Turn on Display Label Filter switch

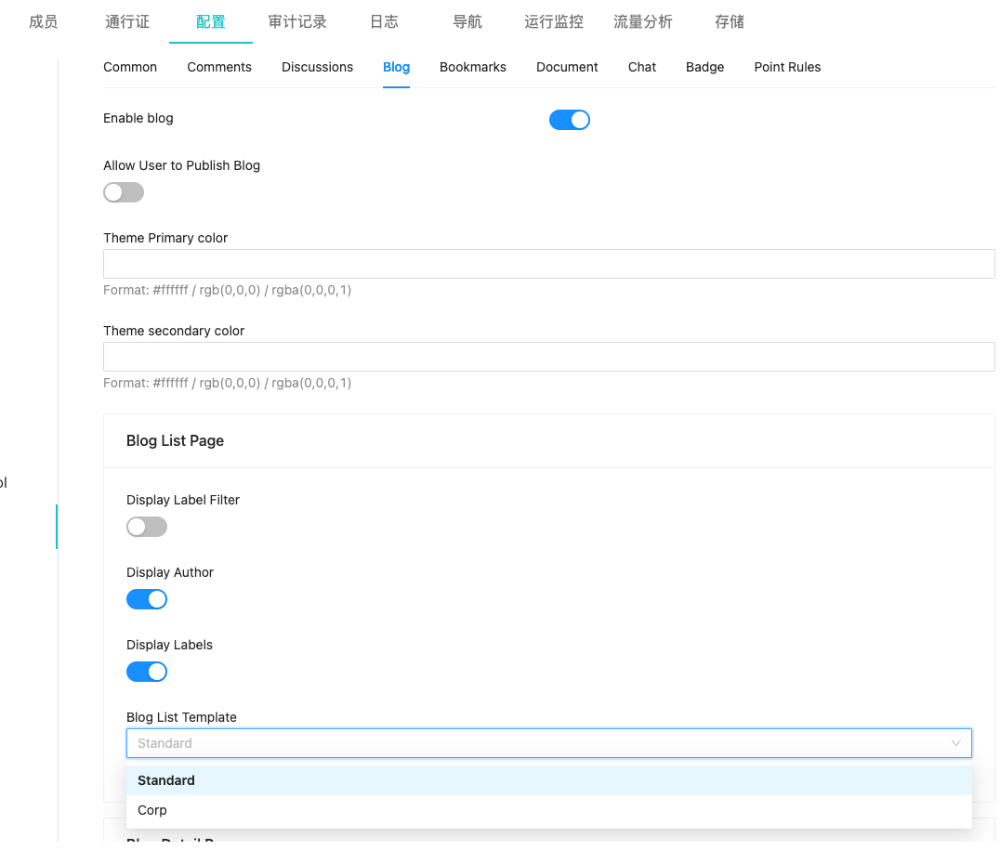pyautogui.click(x=147, y=527)
